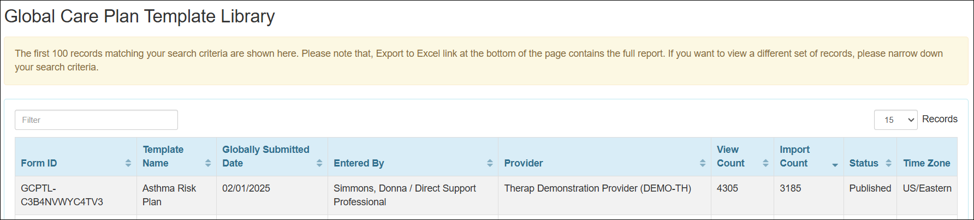Click the import count value 3185

[x=790, y=188]
